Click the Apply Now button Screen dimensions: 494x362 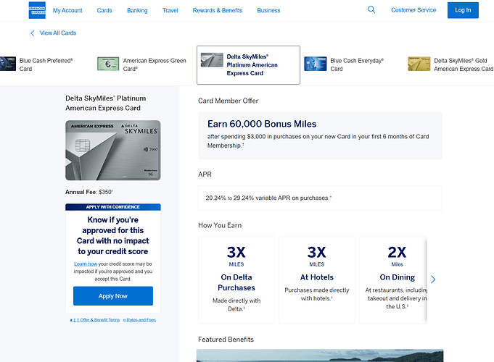point(112,296)
